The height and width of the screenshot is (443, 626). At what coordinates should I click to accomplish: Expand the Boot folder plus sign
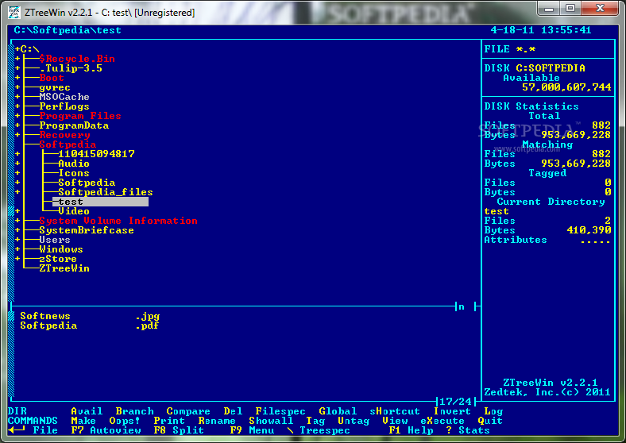click(x=17, y=78)
